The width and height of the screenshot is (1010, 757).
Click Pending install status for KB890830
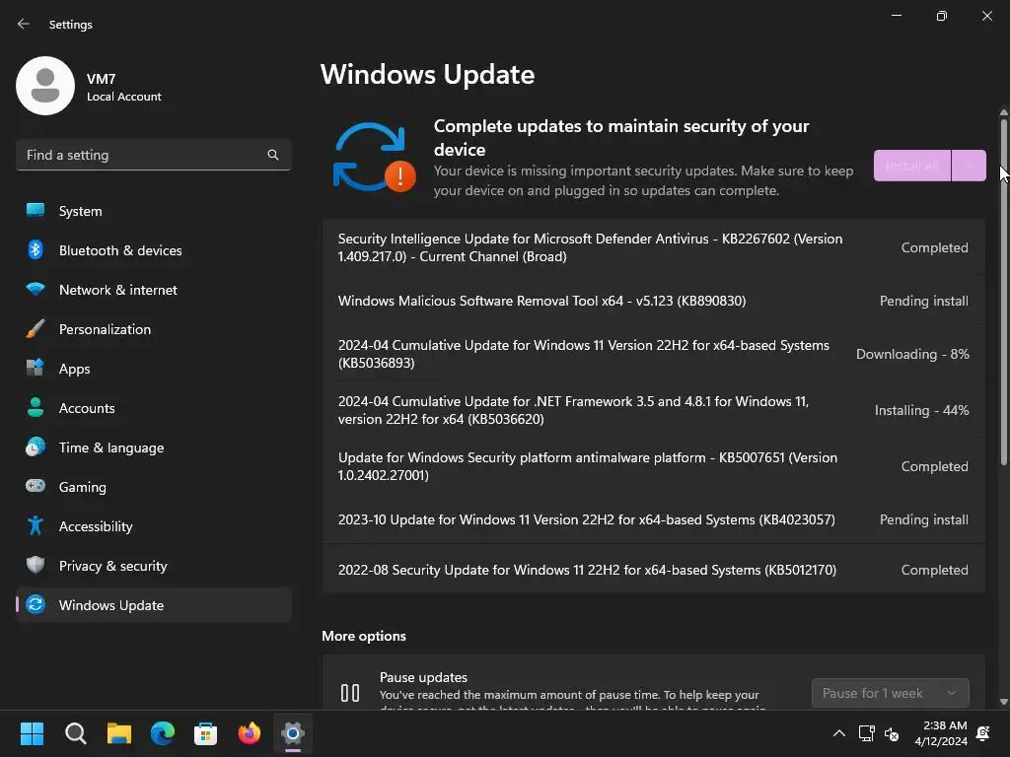923,301
